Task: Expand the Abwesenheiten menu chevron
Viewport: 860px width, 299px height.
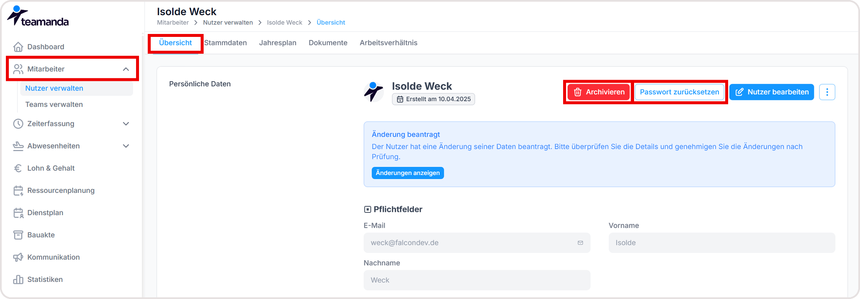Action: pyautogui.click(x=126, y=146)
